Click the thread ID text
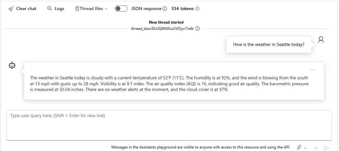Image resolution: width=339 pixels, height=151 pixels. click(162, 29)
